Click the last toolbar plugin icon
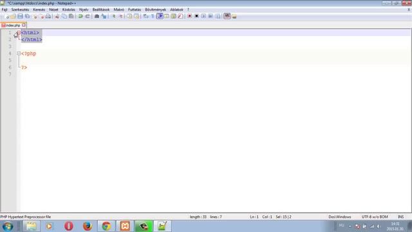This screenshot has width=412, height=232. pos(234,16)
